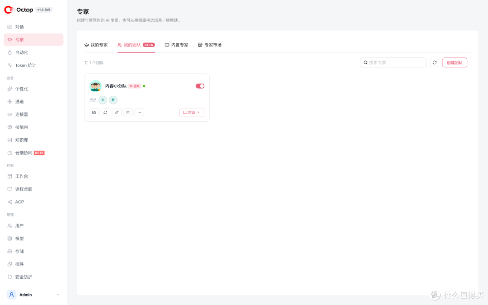Open the team folder icon
This screenshot has width=488, height=305.
point(94,113)
